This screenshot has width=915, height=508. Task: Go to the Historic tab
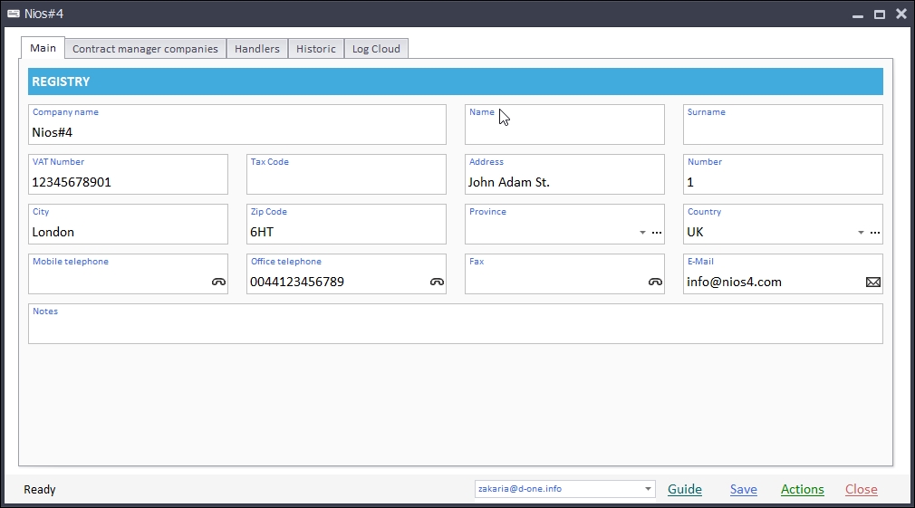316,49
